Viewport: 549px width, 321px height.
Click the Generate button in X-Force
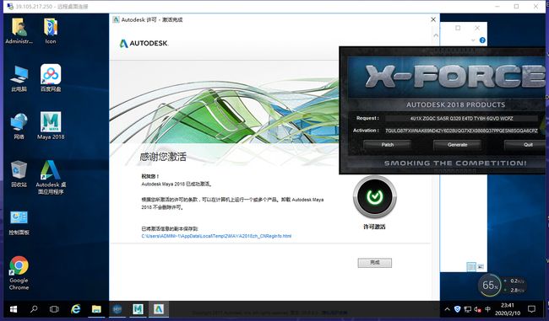pyautogui.click(x=457, y=145)
